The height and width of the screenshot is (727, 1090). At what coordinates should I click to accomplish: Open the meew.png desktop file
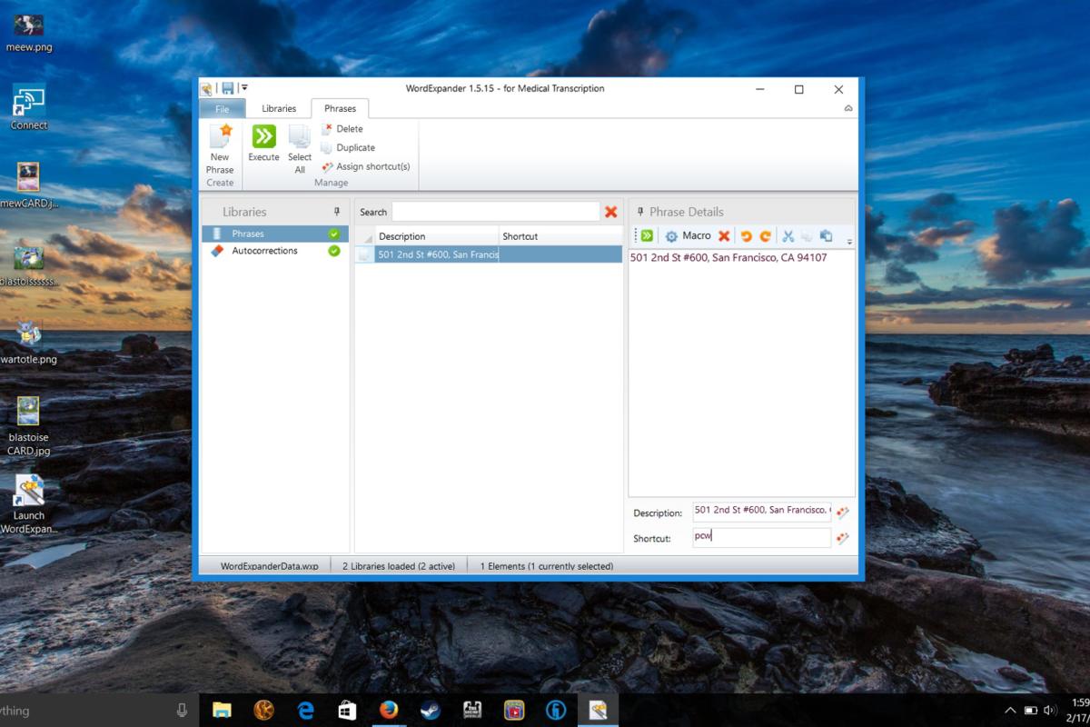[x=29, y=32]
